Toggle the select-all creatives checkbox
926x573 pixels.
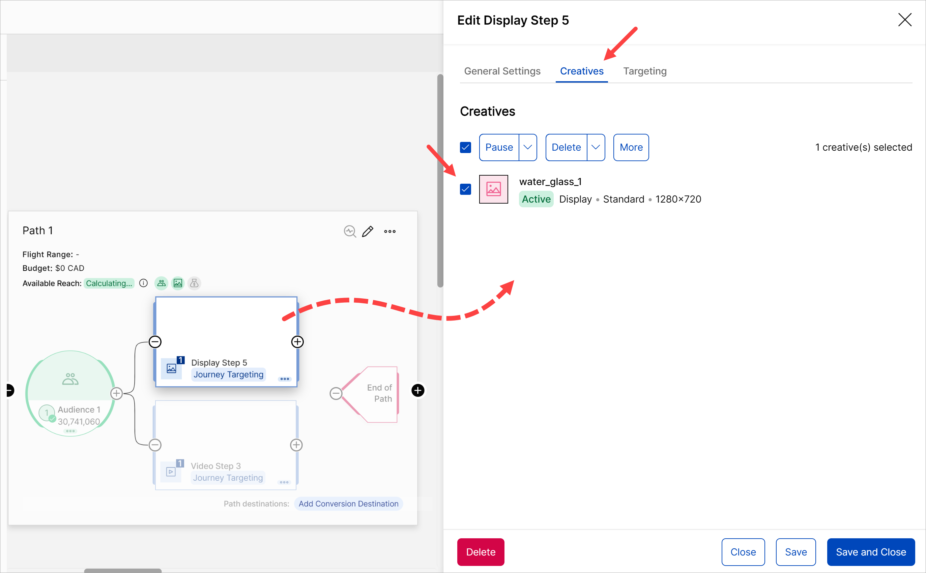click(465, 147)
